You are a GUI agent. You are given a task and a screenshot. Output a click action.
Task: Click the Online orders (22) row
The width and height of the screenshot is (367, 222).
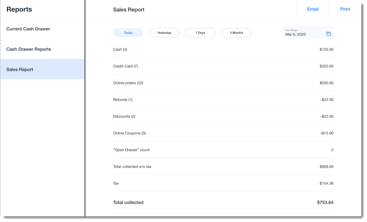pos(223,83)
